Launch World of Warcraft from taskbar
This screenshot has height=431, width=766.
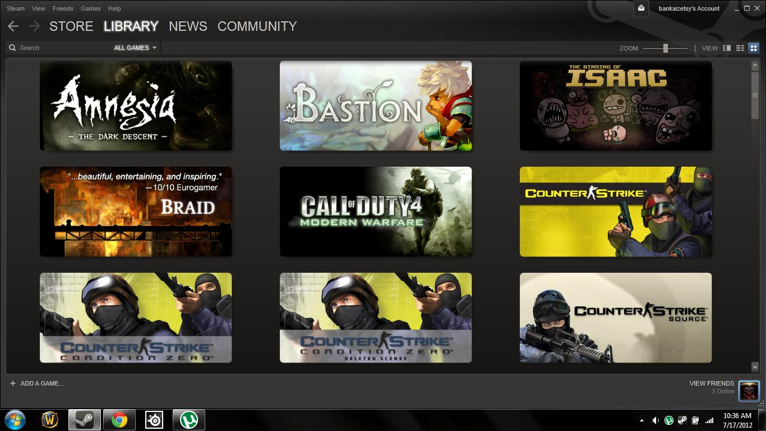coord(50,420)
